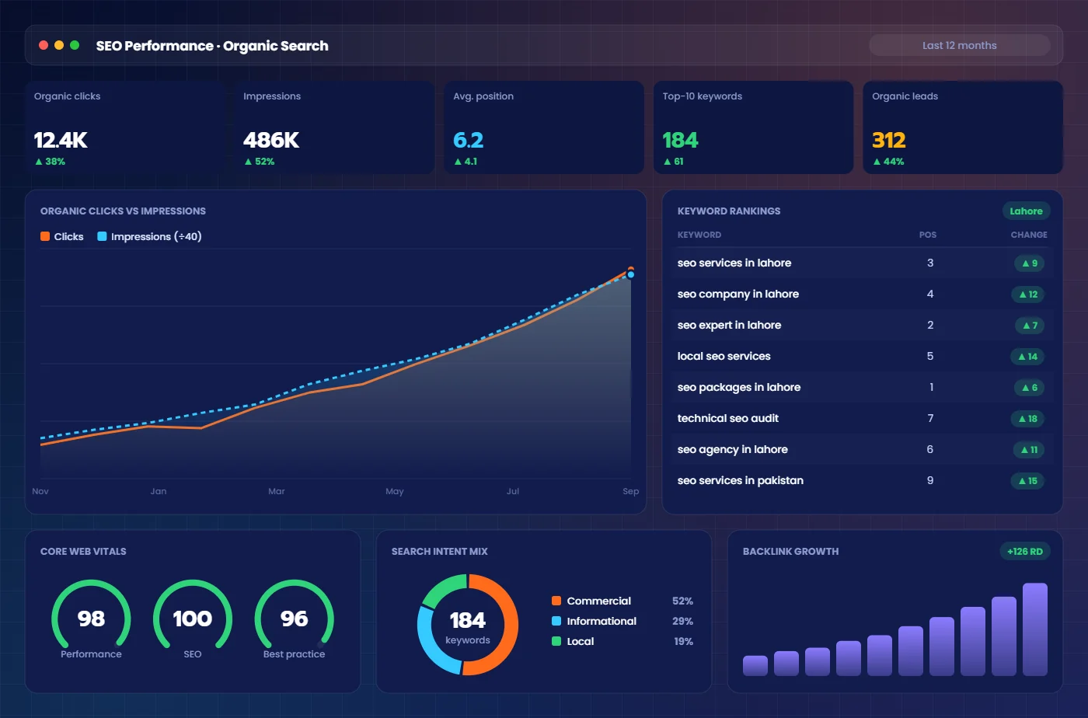Viewport: 1088px width, 718px height.
Task: Choose the "technical seo audit" keyword
Action: tap(728, 418)
